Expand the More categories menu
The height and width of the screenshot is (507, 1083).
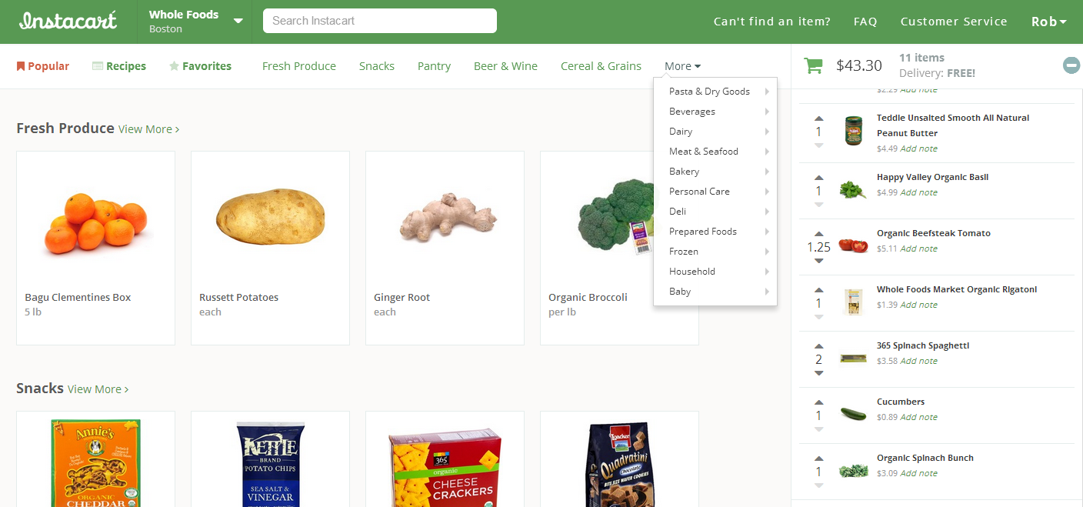pyautogui.click(x=682, y=66)
